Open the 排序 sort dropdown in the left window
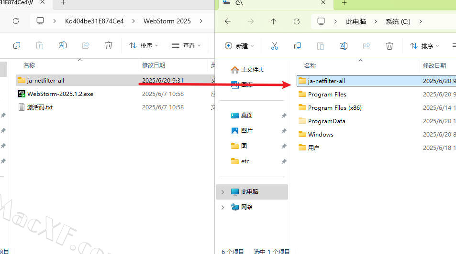The height and width of the screenshot is (254, 456). [144, 45]
